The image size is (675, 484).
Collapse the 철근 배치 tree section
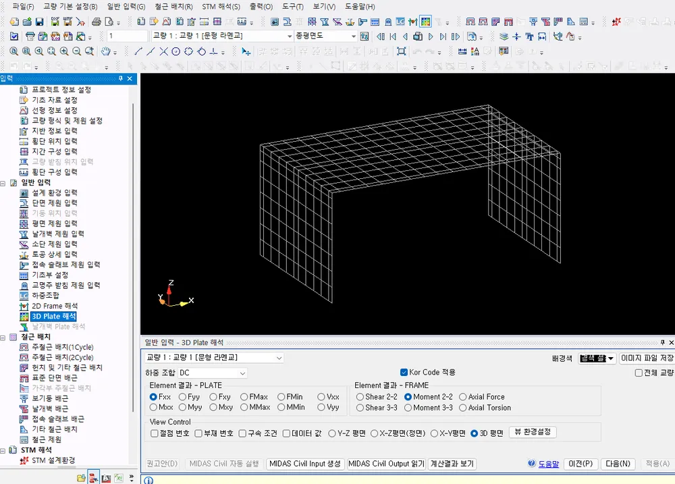(x=3, y=337)
